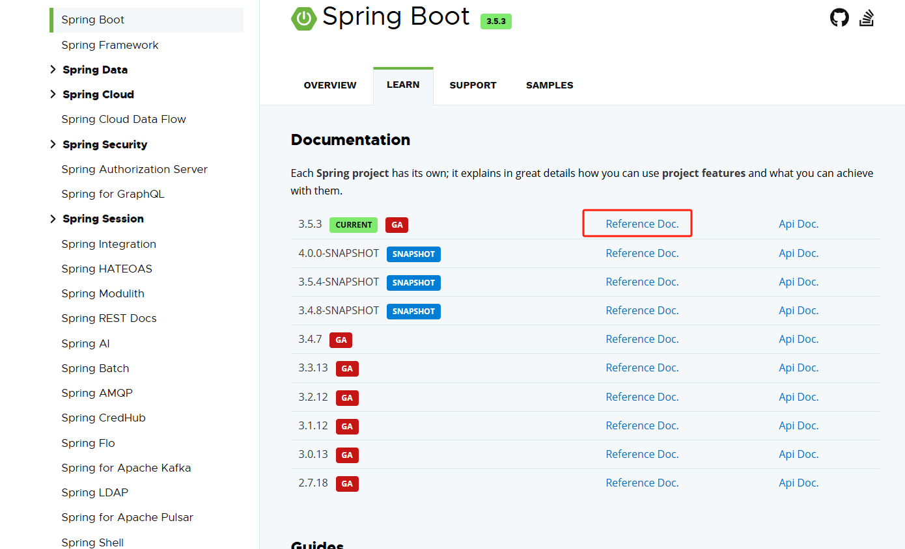Open Reference Doc. for 4.0.0-SNAPSHOT
This screenshot has height=549, width=905.
(642, 253)
